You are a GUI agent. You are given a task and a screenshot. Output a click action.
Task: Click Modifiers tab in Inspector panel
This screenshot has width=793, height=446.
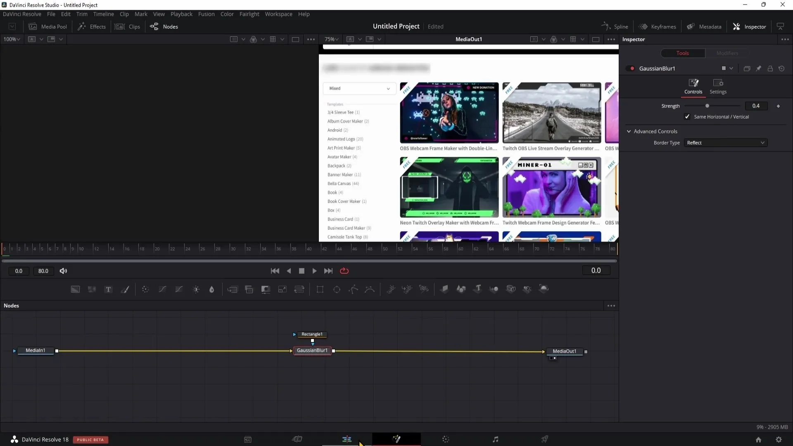click(x=727, y=53)
